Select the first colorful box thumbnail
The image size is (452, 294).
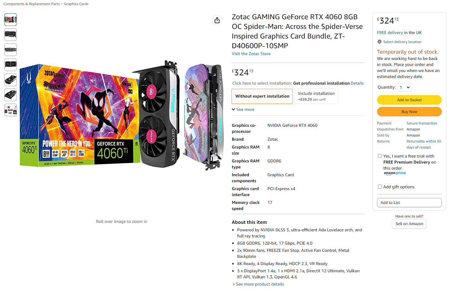click(x=11, y=20)
